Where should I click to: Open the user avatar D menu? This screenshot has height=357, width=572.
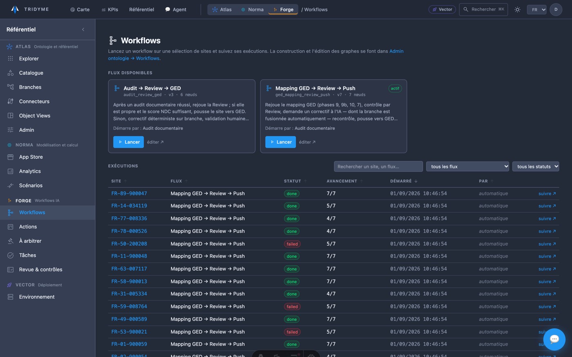pyautogui.click(x=556, y=9)
